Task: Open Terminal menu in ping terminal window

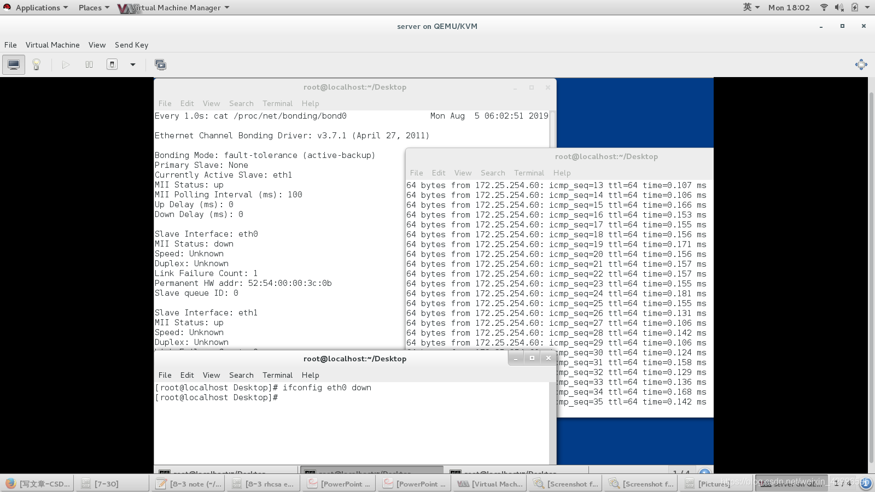Action: coord(529,173)
